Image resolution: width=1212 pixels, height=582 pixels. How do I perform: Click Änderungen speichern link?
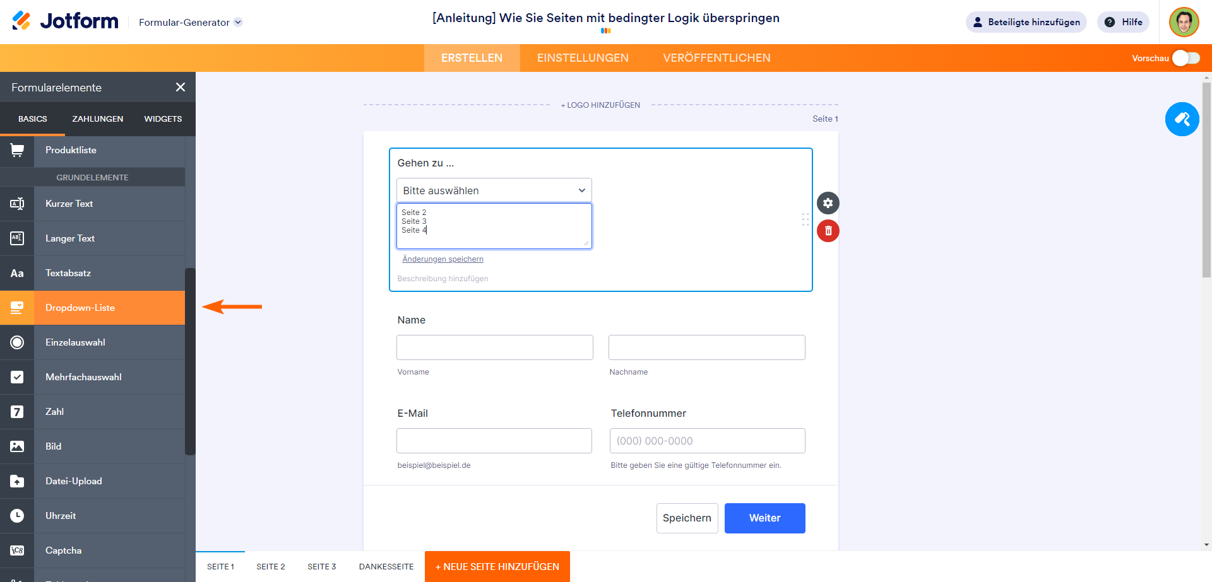pyautogui.click(x=443, y=259)
